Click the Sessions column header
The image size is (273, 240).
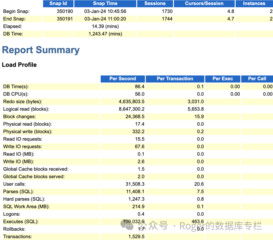pos(155,4)
